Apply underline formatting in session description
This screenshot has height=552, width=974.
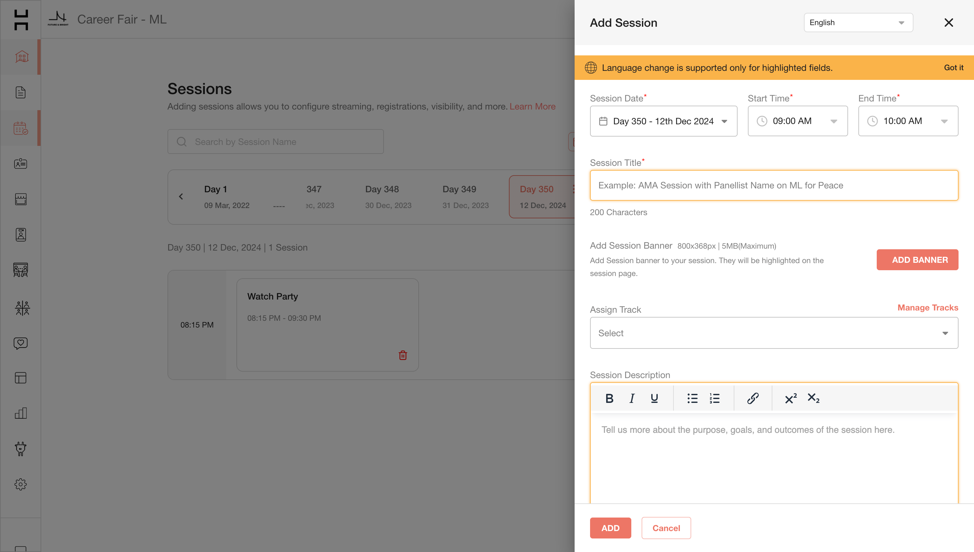(654, 398)
